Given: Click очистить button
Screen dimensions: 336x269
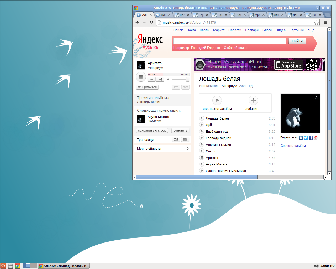Looking at the screenshot, I should tap(180, 131).
